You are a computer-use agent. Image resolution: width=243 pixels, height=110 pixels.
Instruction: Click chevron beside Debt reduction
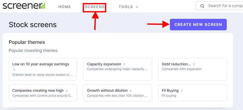coord(194,64)
